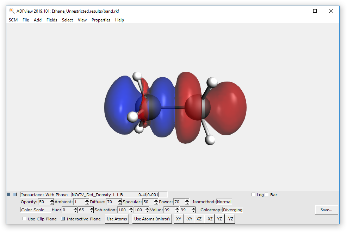The height and width of the screenshot is (232, 347).
Task: Click the XZ plane orientation icon
Action: click(x=199, y=219)
